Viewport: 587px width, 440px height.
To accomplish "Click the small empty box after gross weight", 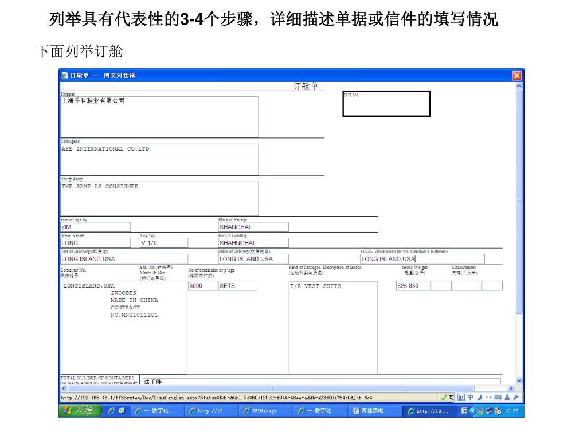I will [x=441, y=286].
